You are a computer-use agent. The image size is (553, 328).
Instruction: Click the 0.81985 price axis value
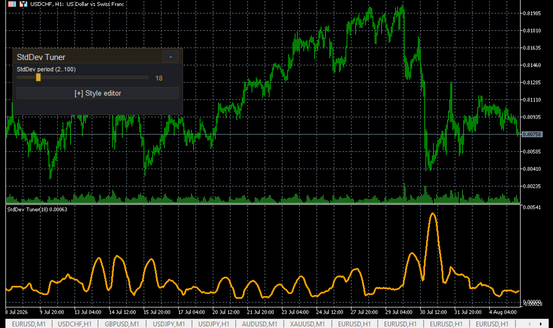(x=531, y=13)
